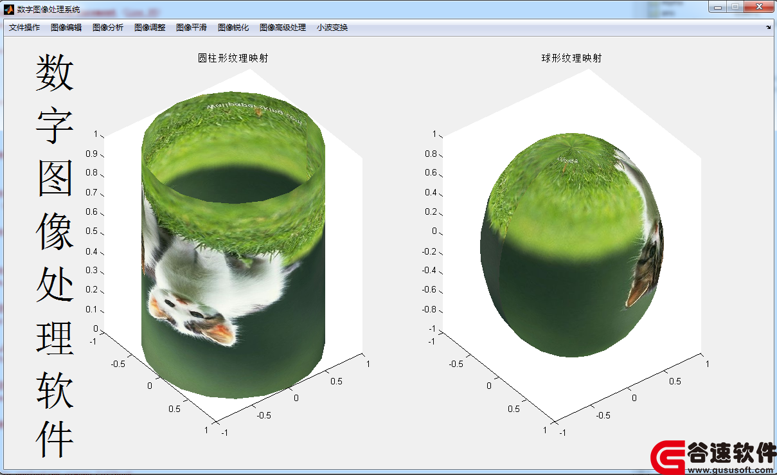This screenshot has width=777, height=475.
Task: Click the dock arrow at menu bar right
Action: (x=769, y=28)
